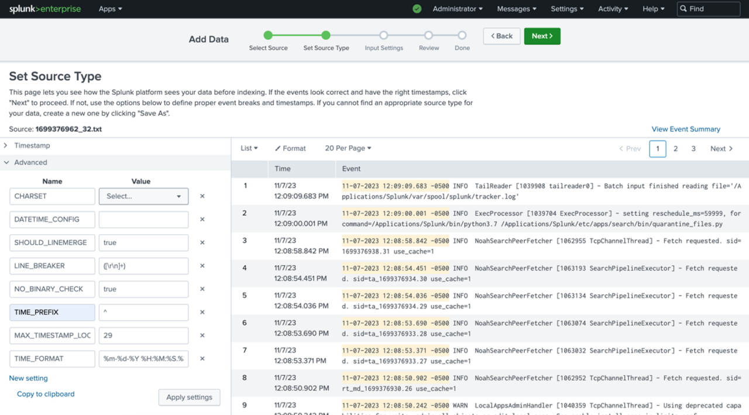Click the green system health checkmark
Image resolution: width=749 pixels, height=415 pixels.
point(417,9)
